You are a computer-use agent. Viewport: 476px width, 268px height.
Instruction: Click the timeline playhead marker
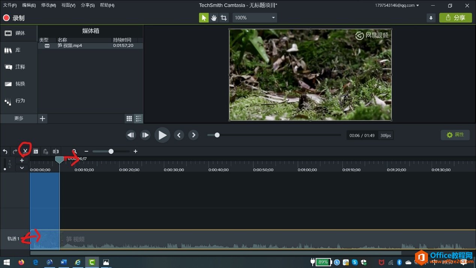pos(59,160)
